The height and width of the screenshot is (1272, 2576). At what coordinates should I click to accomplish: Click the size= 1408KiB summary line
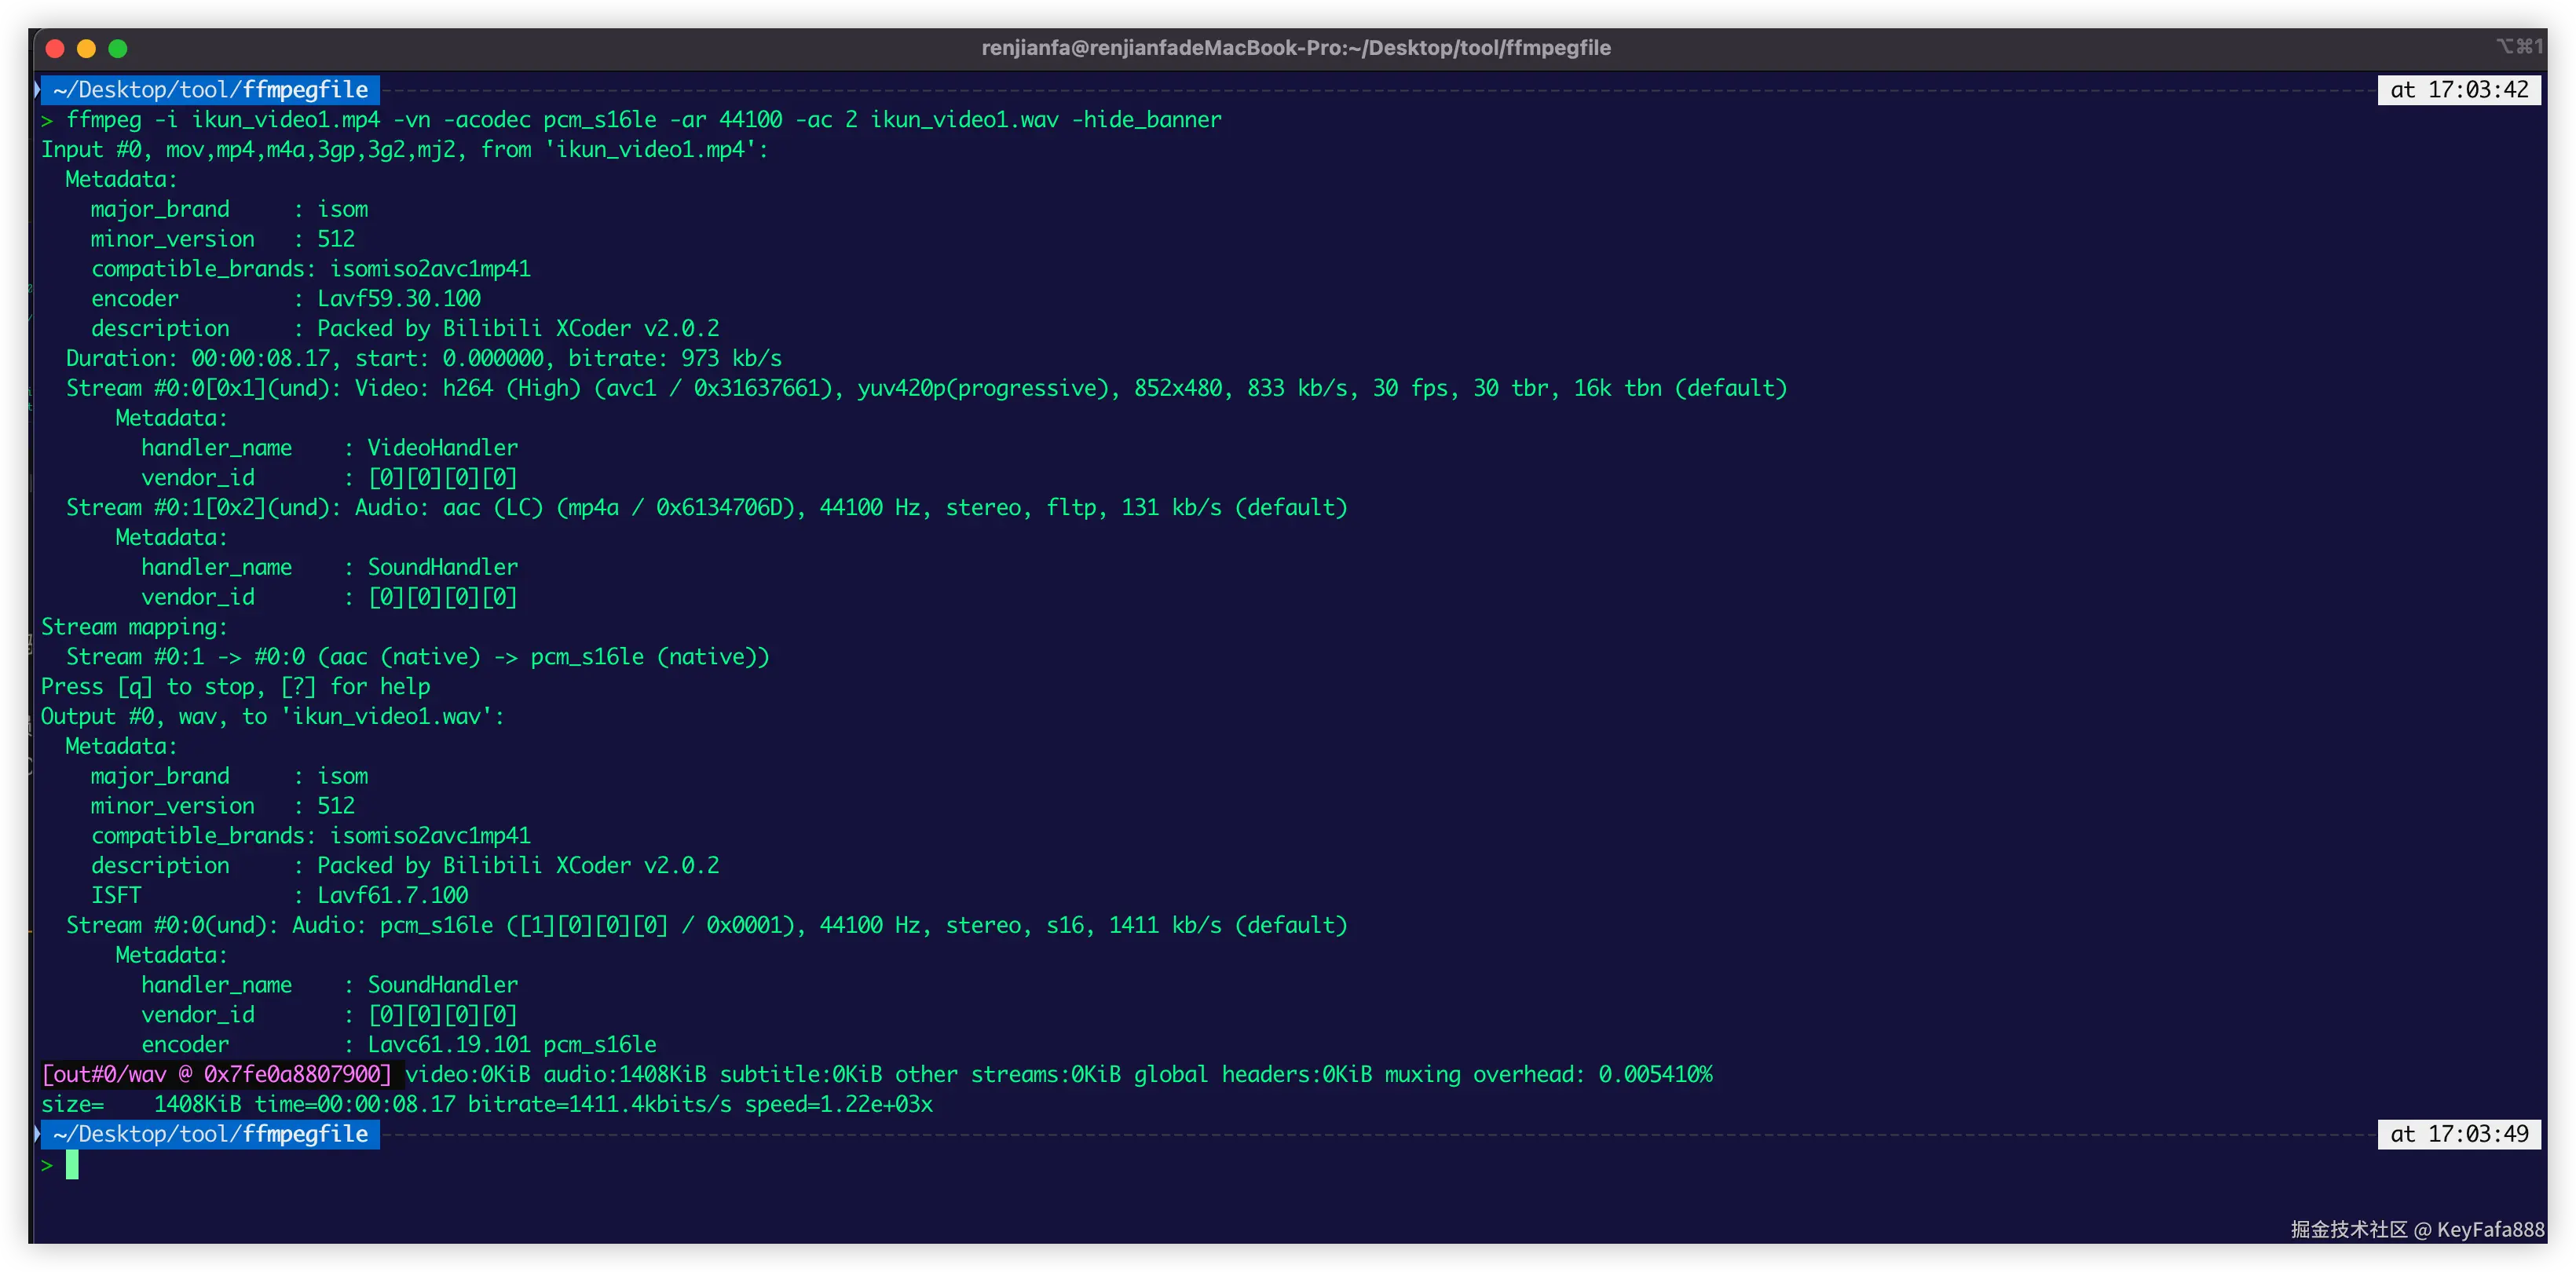pos(486,1105)
